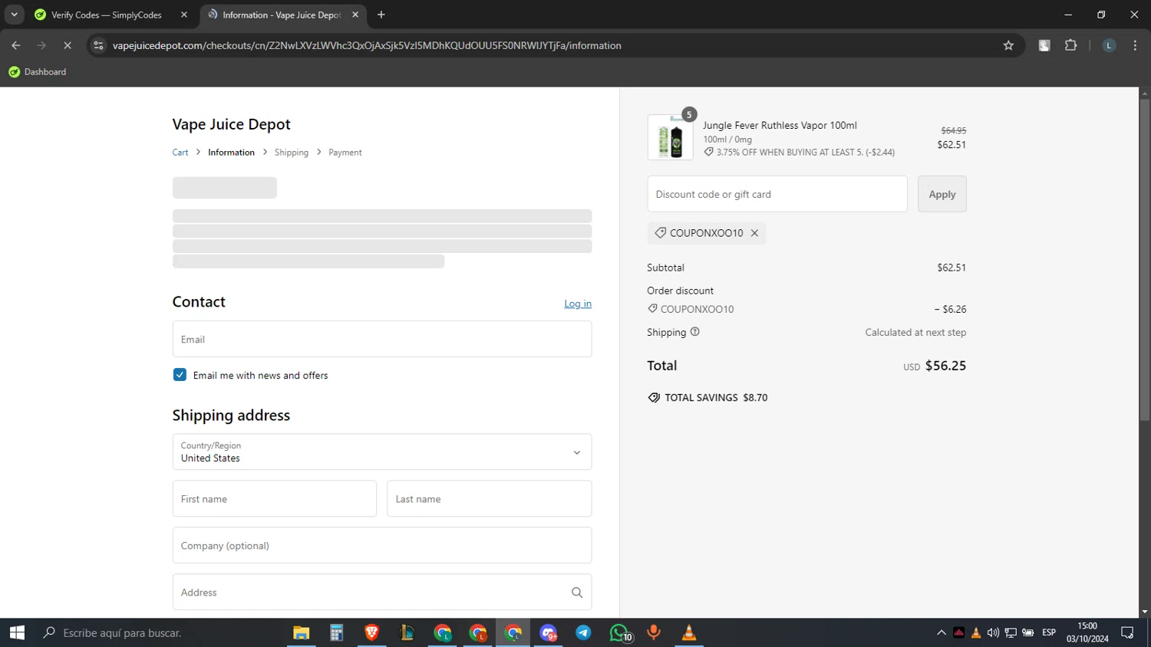This screenshot has width=1151, height=647.
Task: Open the Shipping help question icon
Action: coord(695,332)
